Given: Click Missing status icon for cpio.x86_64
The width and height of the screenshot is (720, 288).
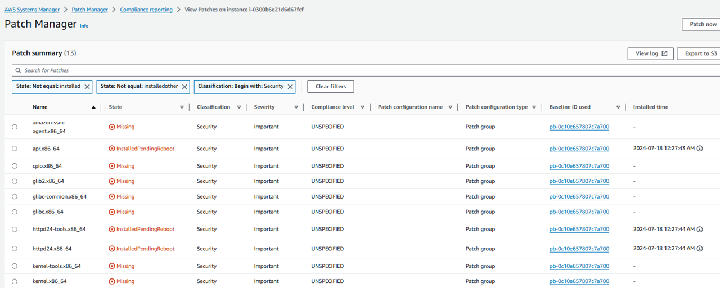Looking at the screenshot, I should coord(111,166).
